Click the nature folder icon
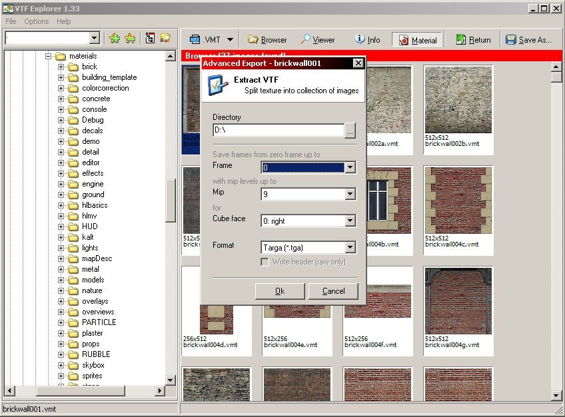 click(x=73, y=290)
